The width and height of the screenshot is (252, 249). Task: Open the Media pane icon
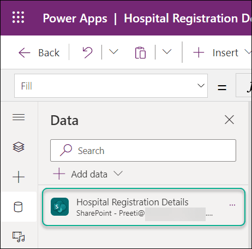19,237
